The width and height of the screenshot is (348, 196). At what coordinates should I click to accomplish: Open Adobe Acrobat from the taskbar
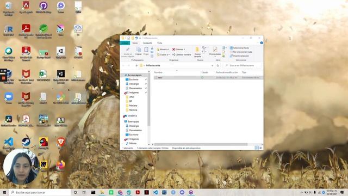click(138, 192)
